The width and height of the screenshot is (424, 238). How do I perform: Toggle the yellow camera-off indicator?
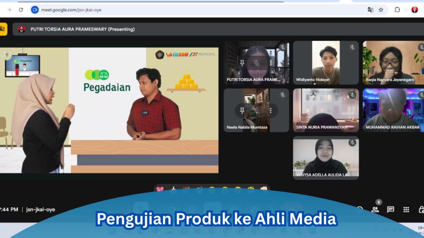pos(2,29)
